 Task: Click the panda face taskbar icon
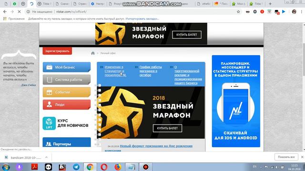tap(49, 167)
